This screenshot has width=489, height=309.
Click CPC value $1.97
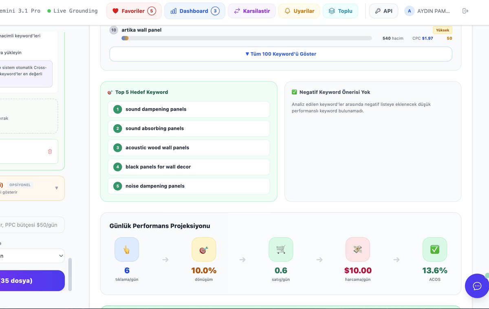427,38
